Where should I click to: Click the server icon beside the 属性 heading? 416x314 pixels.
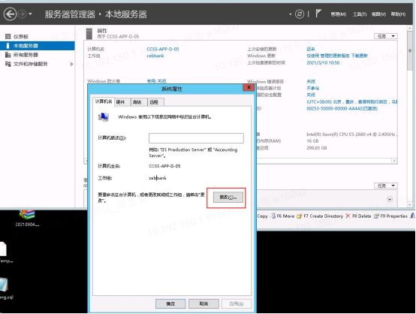pyautogui.click(x=89, y=34)
